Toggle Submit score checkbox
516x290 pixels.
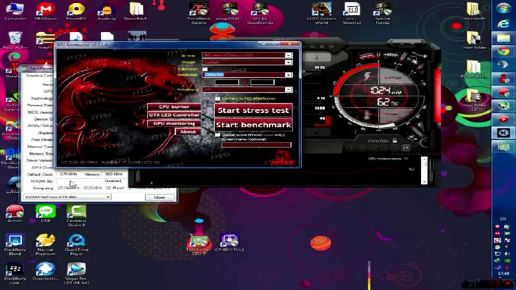218,135
